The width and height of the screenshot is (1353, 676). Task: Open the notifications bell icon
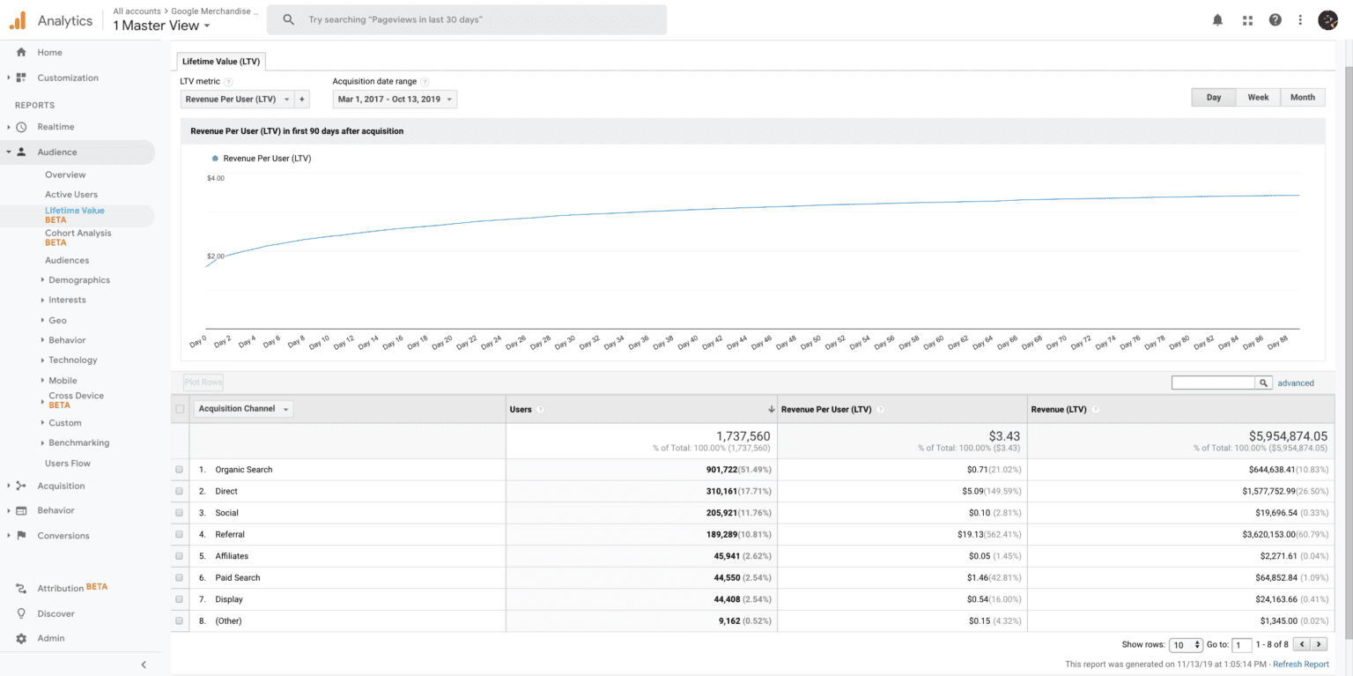(x=1218, y=19)
